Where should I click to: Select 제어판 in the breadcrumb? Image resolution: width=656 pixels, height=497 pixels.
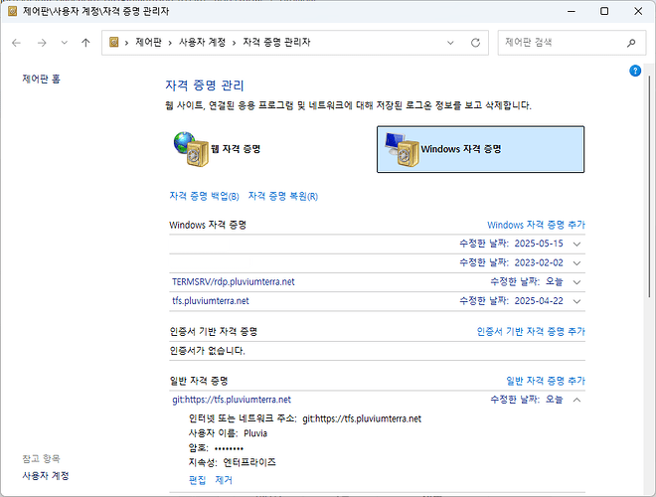148,42
